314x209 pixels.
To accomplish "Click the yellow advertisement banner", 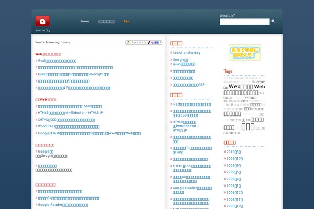I will point(244,52).
